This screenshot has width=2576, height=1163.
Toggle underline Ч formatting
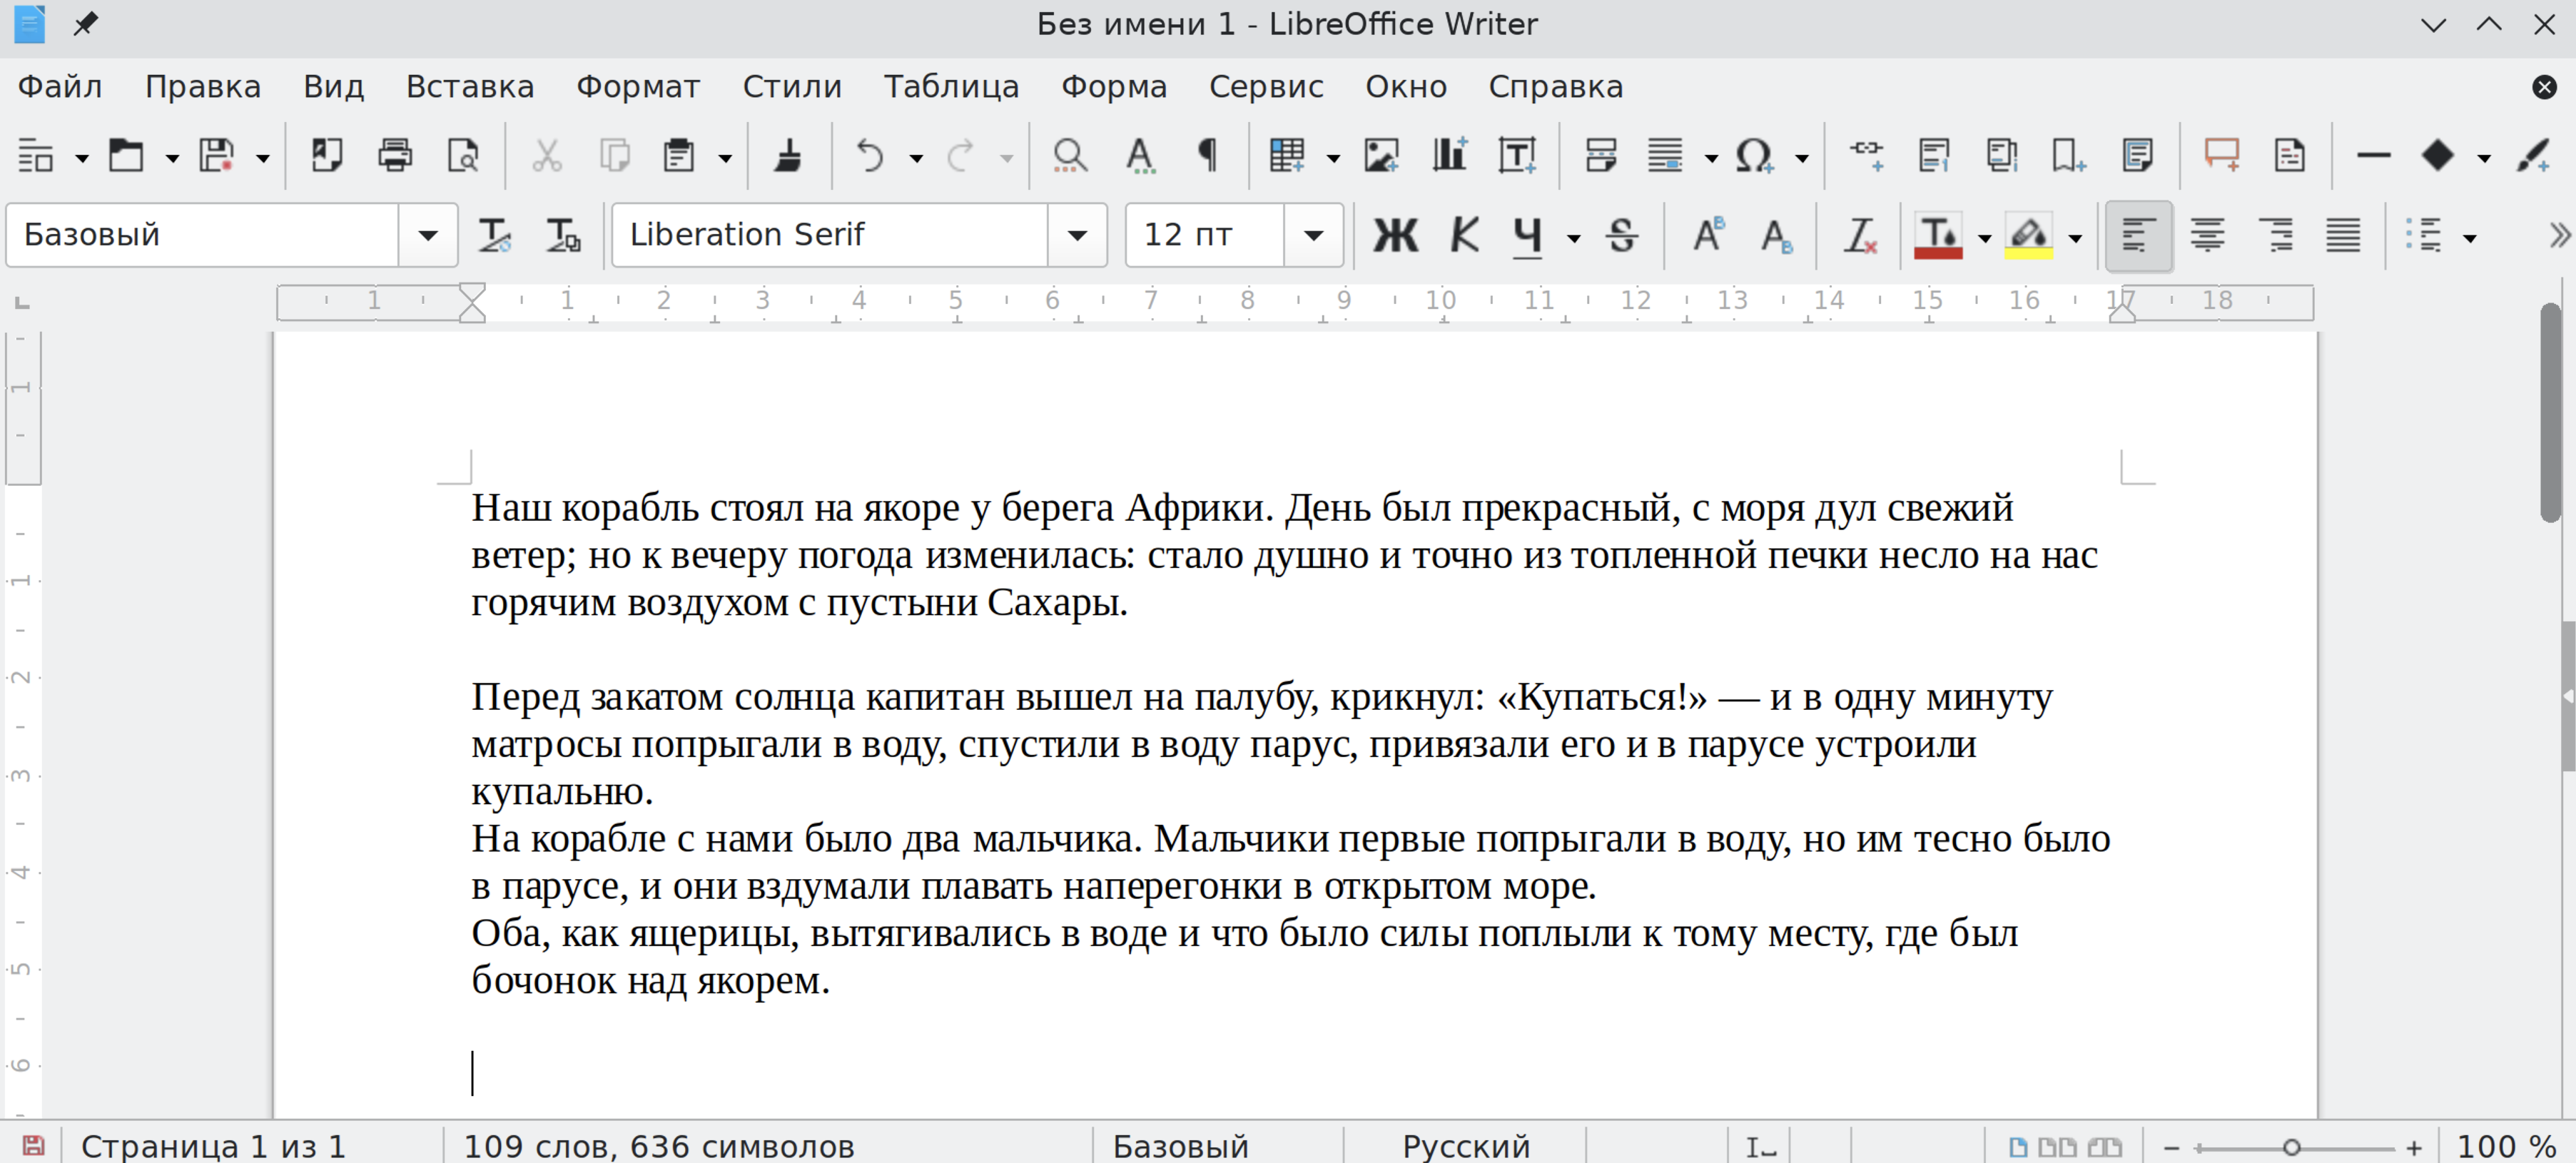click(x=1527, y=236)
